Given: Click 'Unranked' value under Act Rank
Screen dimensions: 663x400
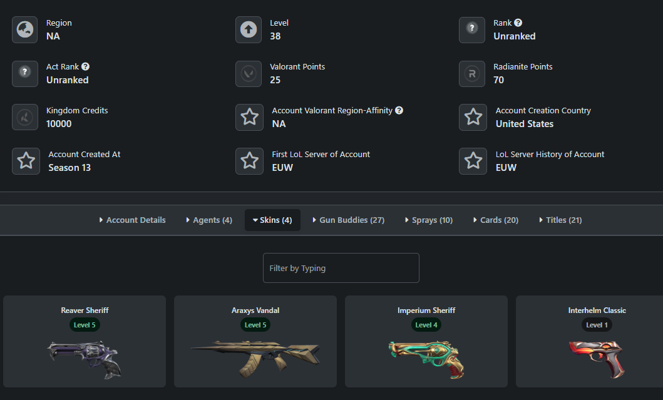Looking at the screenshot, I should tap(67, 80).
